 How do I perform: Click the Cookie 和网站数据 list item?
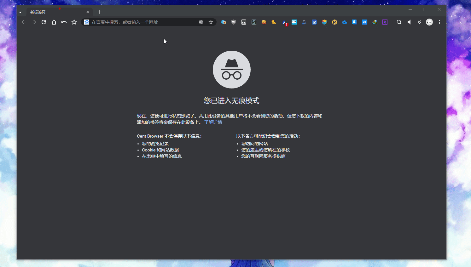click(x=160, y=150)
